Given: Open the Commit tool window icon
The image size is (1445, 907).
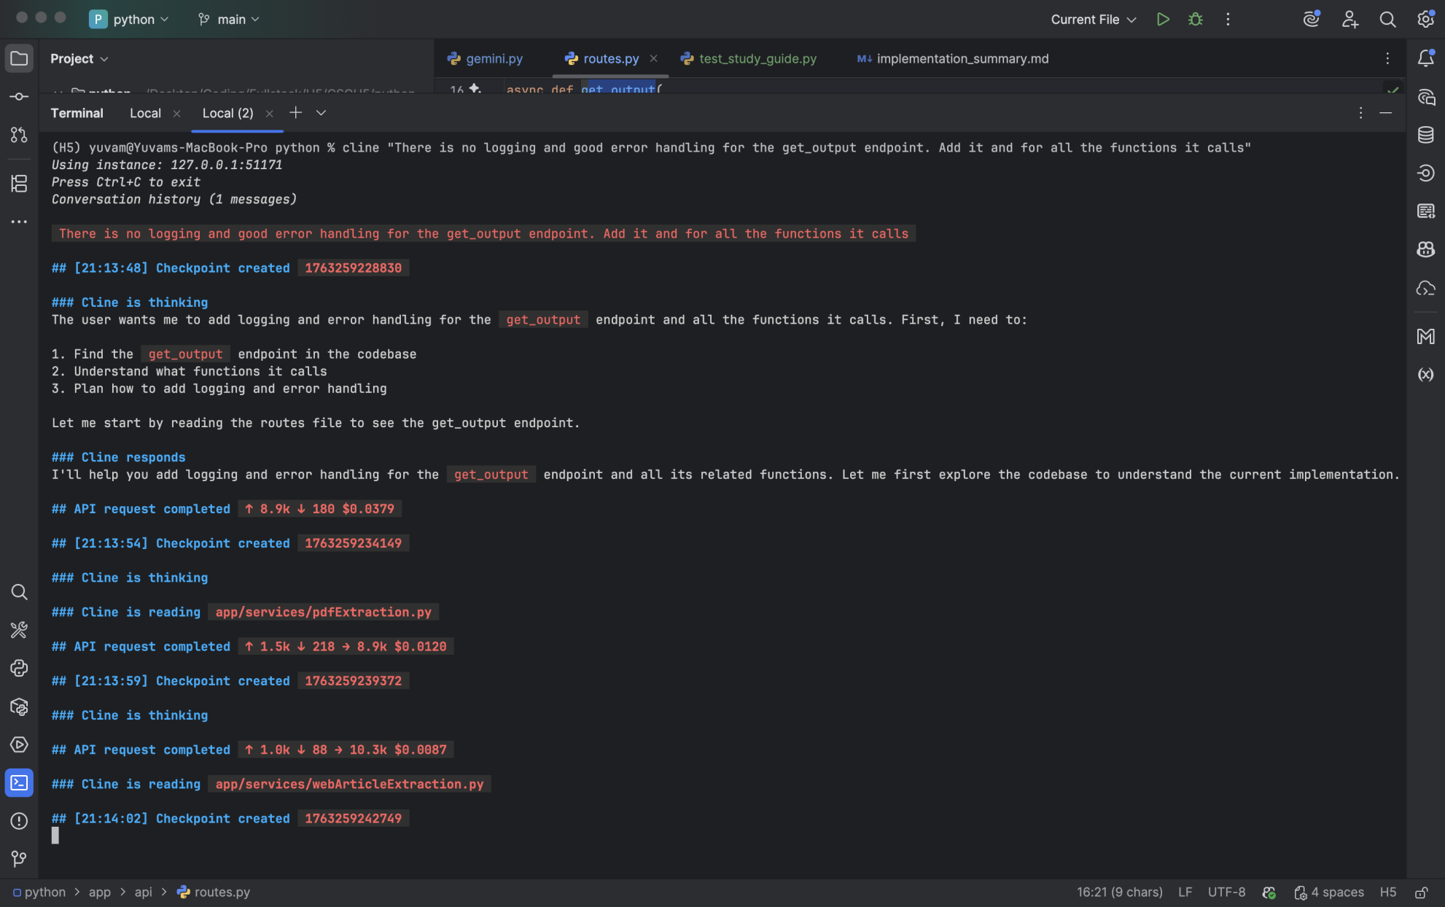Looking at the screenshot, I should pyautogui.click(x=19, y=96).
